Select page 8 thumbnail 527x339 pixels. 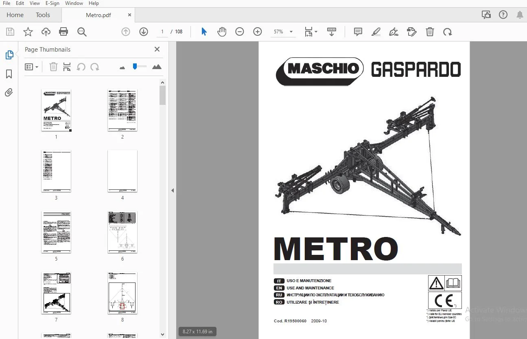[x=122, y=293]
